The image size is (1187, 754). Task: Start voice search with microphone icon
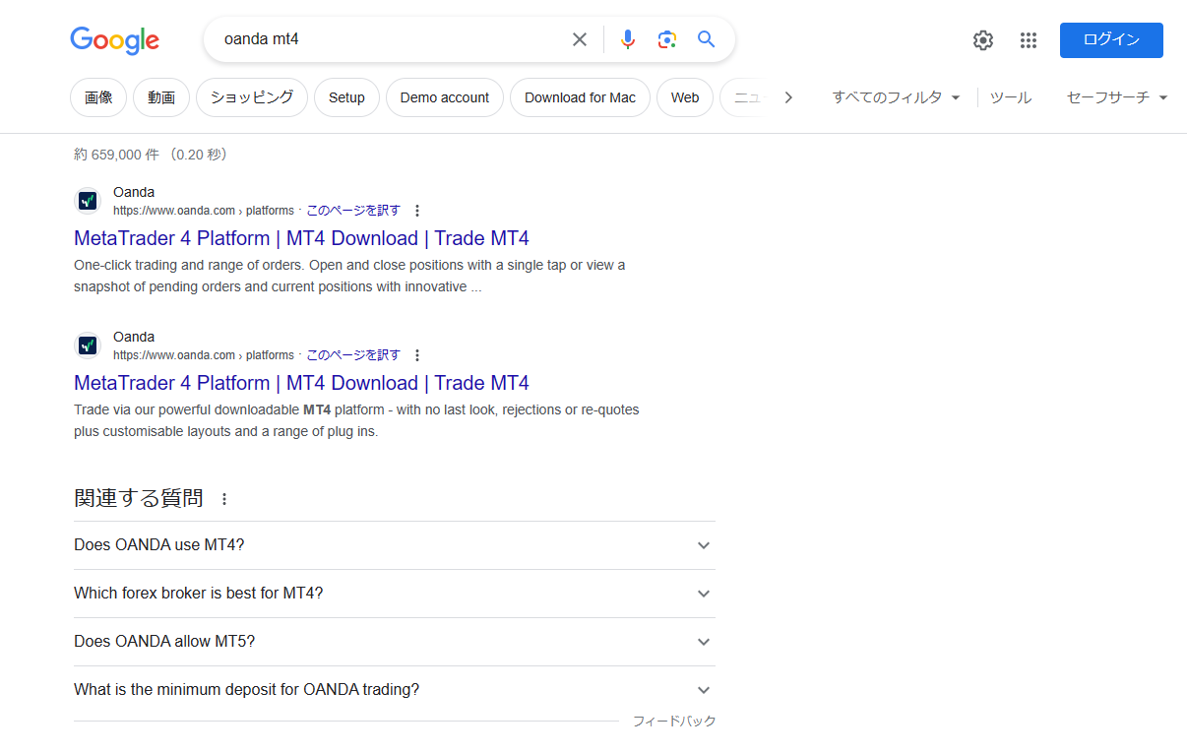click(x=628, y=39)
